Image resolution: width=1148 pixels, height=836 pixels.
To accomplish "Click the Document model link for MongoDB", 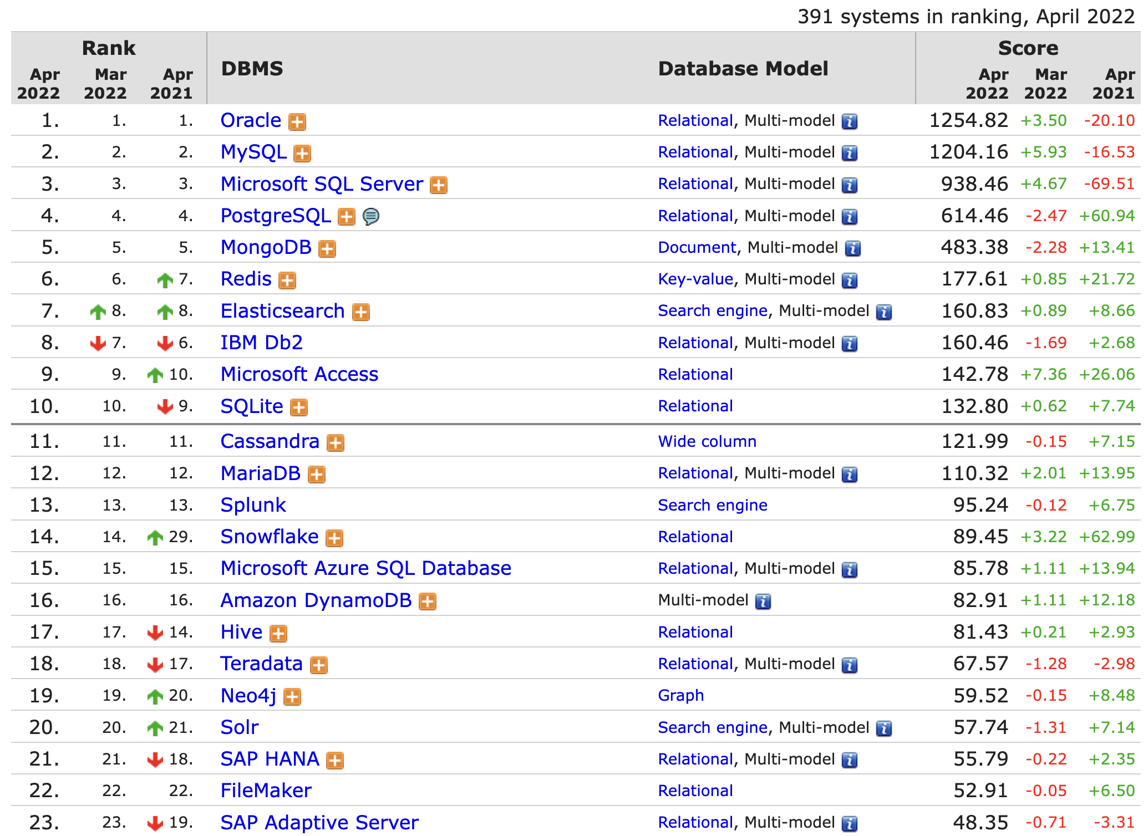I will pos(697,247).
